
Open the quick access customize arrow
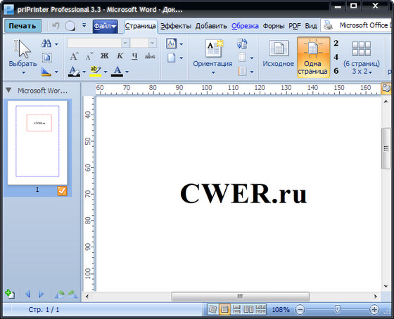(84, 25)
